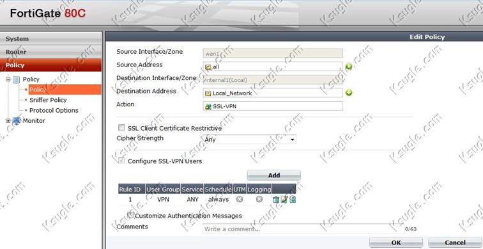The height and width of the screenshot is (249, 483).
Task: Select the Policy menu section
Action: 50,65
